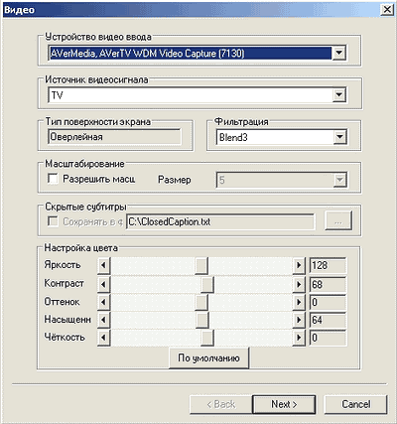Click the Скрытые субтитры group label
This screenshot has height=424, width=397.
(85, 208)
